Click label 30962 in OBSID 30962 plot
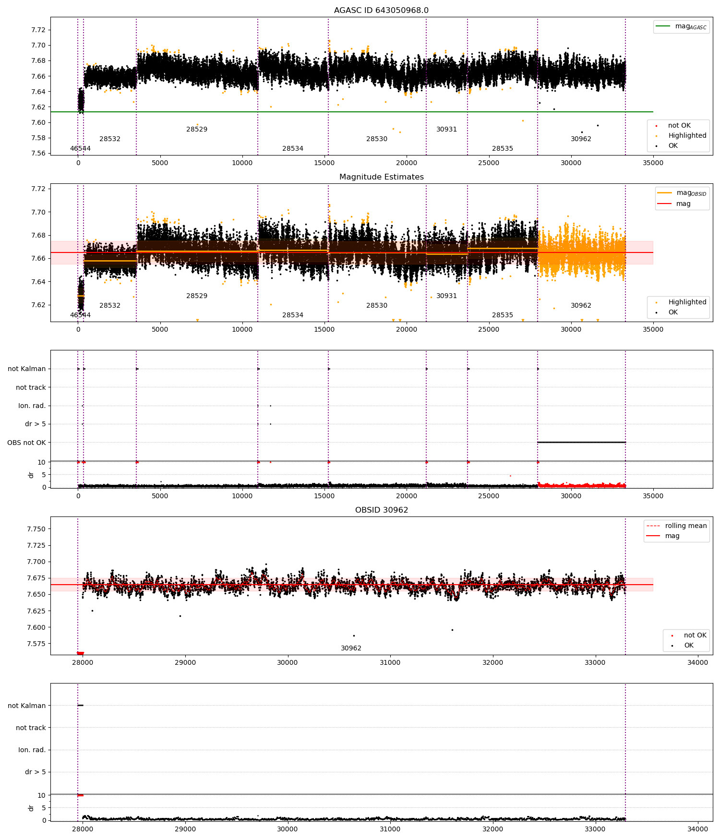 click(351, 648)
